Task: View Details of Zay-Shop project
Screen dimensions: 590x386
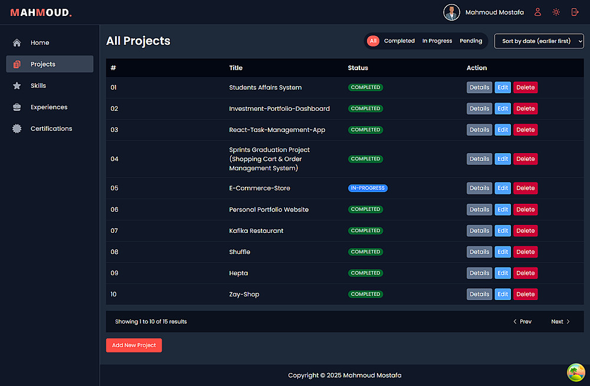Action: tap(479, 294)
